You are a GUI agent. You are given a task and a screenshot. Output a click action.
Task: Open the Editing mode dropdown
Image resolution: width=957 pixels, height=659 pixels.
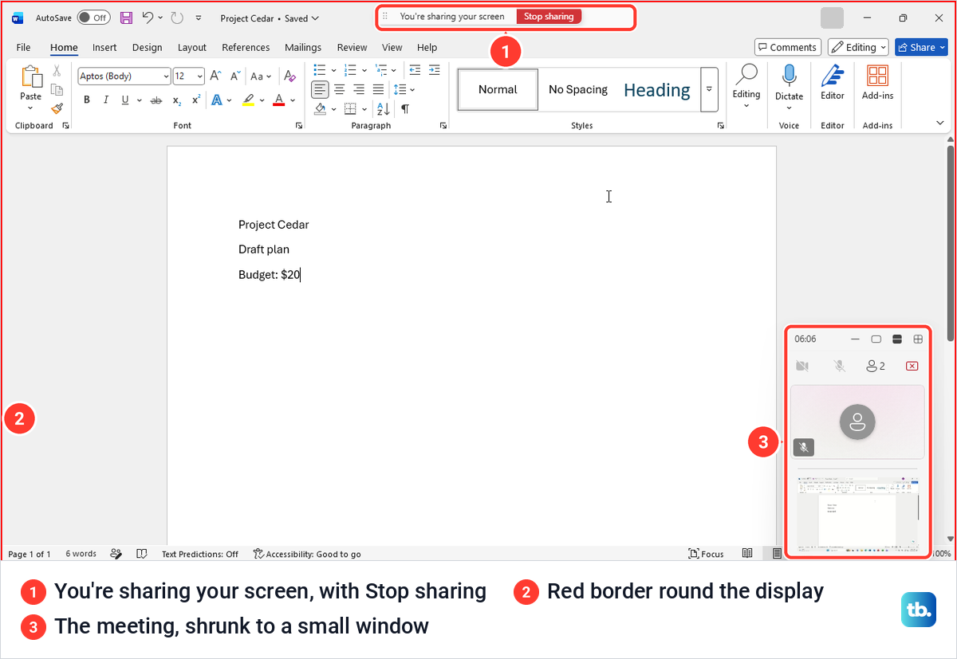[x=858, y=47]
